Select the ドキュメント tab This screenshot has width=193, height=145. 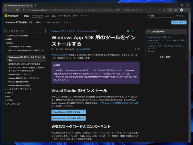[x=37, y=16]
